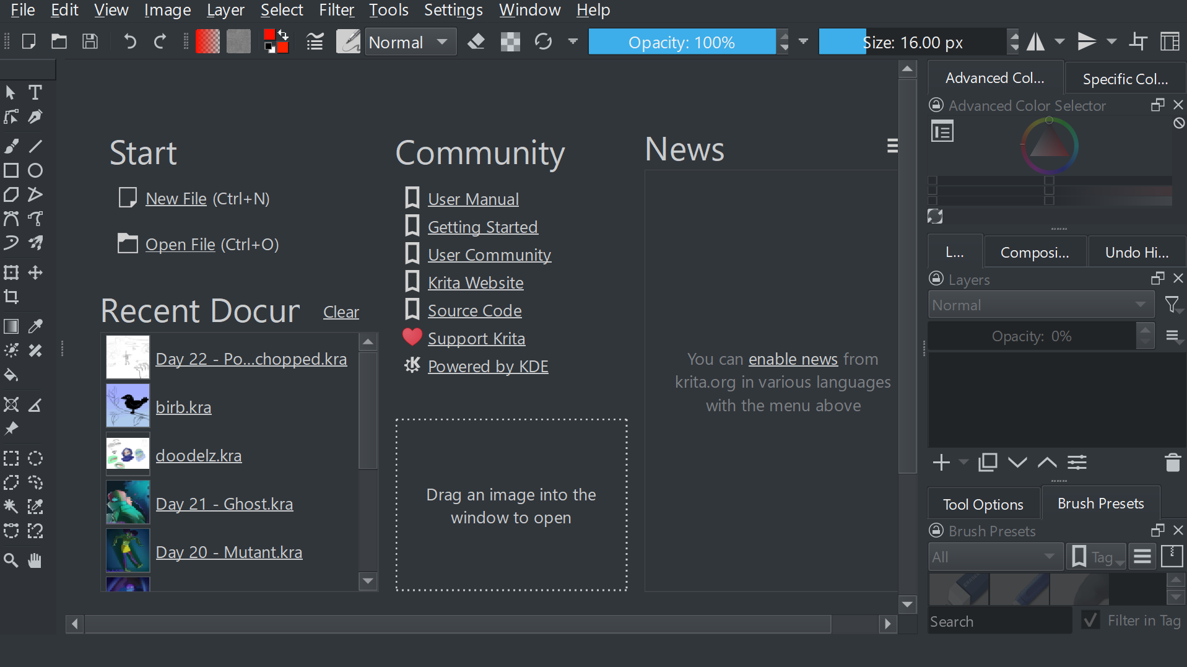This screenshot has width=1187, height=667.
Task: Clear the recent documents list
Action: [341, 312]
